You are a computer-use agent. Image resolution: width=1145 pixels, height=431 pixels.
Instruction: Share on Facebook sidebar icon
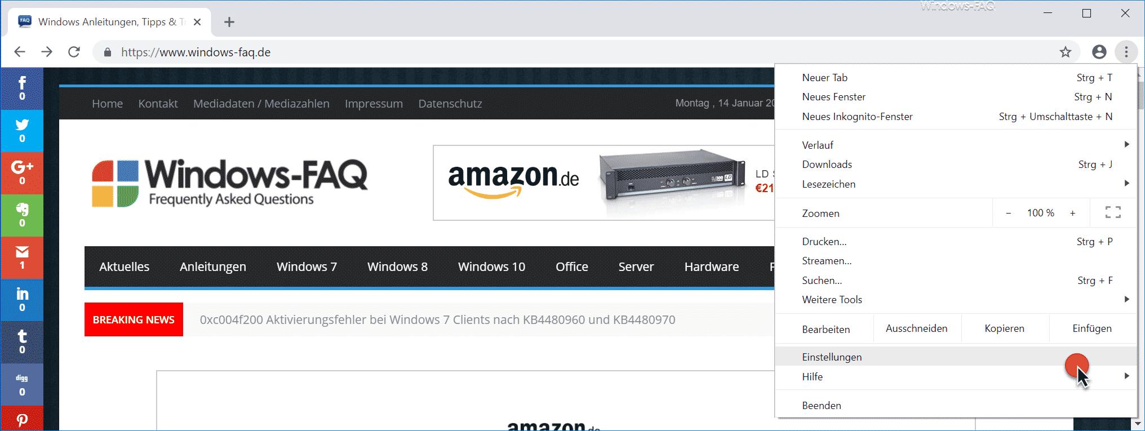(x=22, y=88)
